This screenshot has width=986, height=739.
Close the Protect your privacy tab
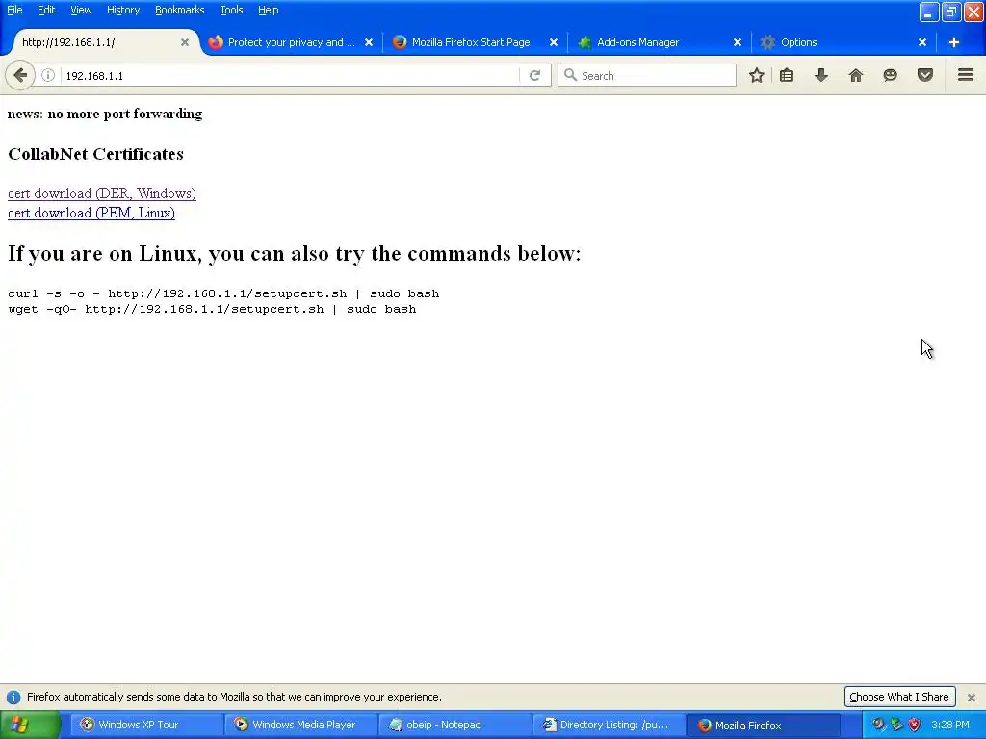pyautogui.click(x=369, y=42)
